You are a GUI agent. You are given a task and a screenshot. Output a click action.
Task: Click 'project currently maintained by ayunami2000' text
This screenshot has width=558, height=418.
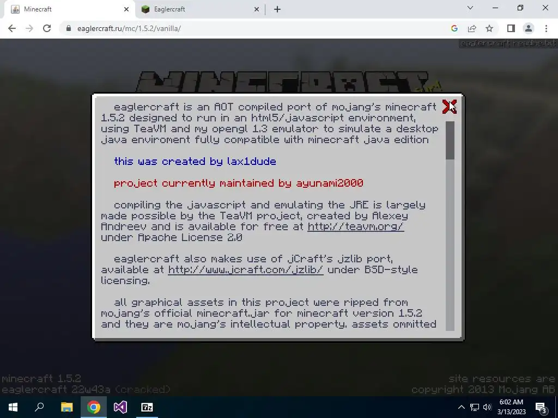click(239, 183)
